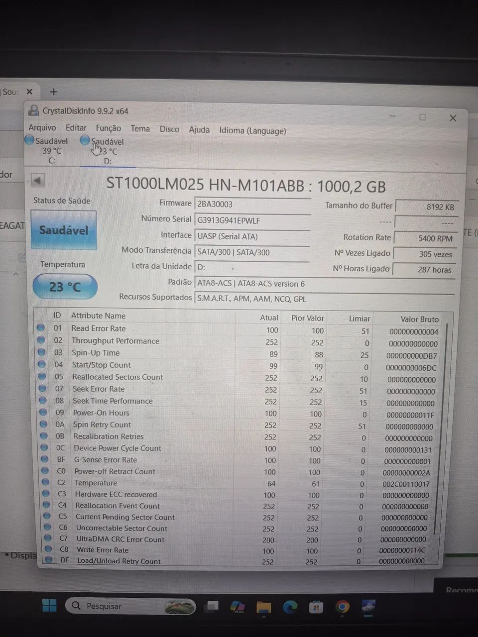Click the status dot for UltraDMA CRC Error Count

tap(48, 538)
